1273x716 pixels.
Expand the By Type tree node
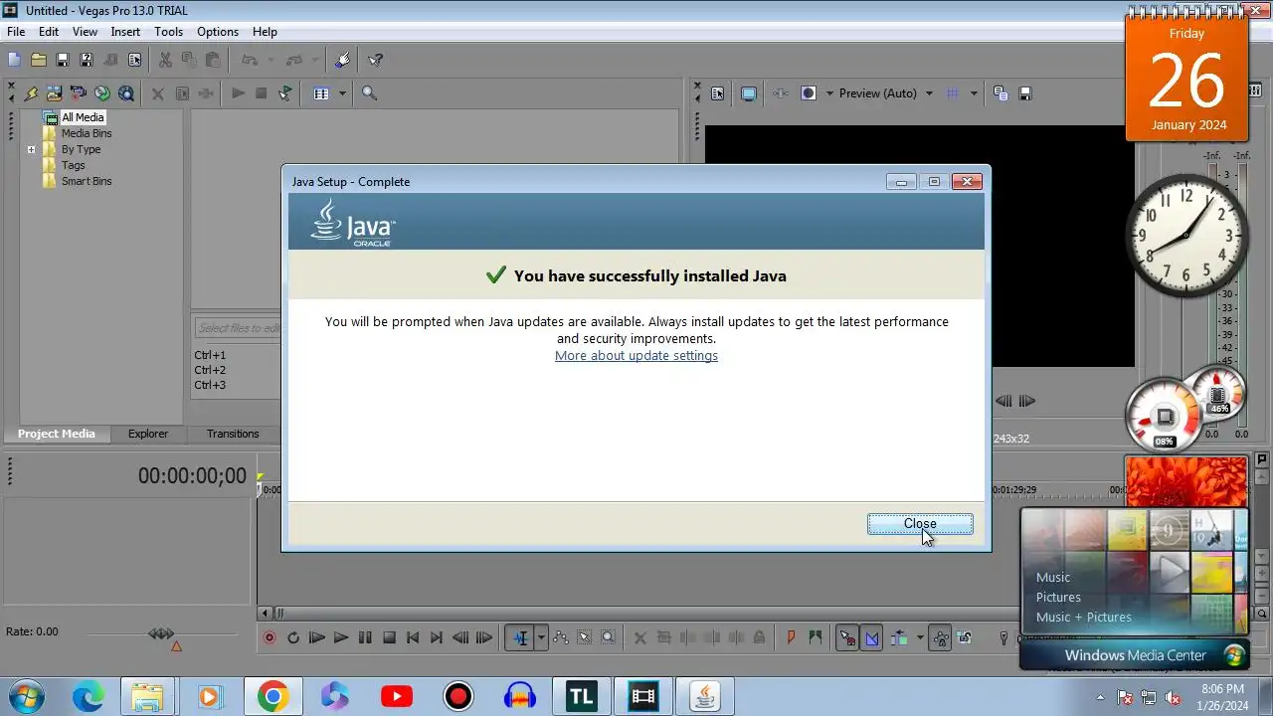[x=31, y=150]
